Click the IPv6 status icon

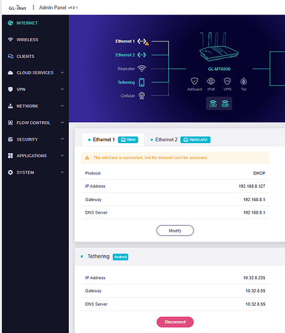click(211, 81)
